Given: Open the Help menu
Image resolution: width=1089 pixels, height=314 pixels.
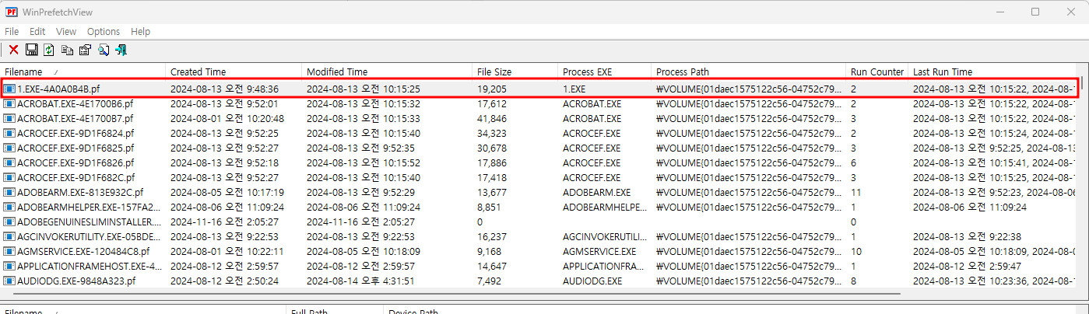Looking at the screenshot, I should pyautogui.click(x=141, y=32).
